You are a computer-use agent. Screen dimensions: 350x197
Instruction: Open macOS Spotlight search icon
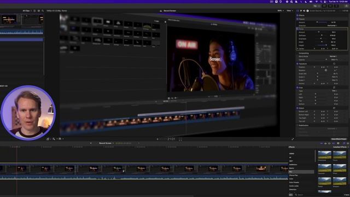(321, 2)
